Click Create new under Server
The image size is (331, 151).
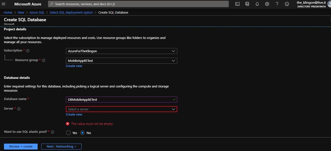click(x=74, y=114)
